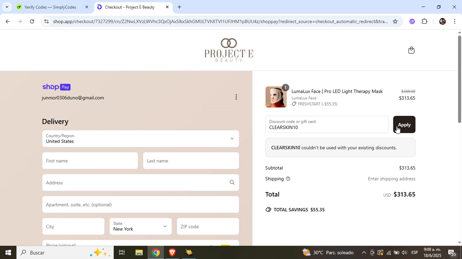
Task: Select the Checkout - Project E Beauty tab
Action: pyautogui.click(x=130, y=7)
